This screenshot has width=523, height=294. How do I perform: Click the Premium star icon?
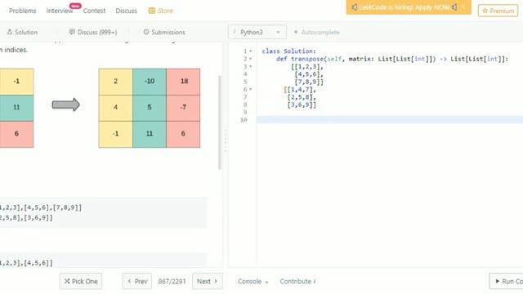point(485,11)
